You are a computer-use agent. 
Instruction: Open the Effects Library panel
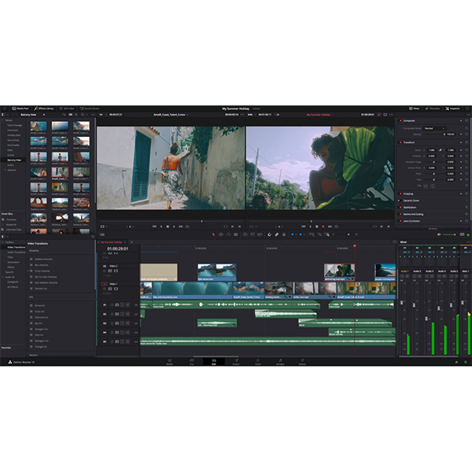pyautogui.click(x=44, y=108)
